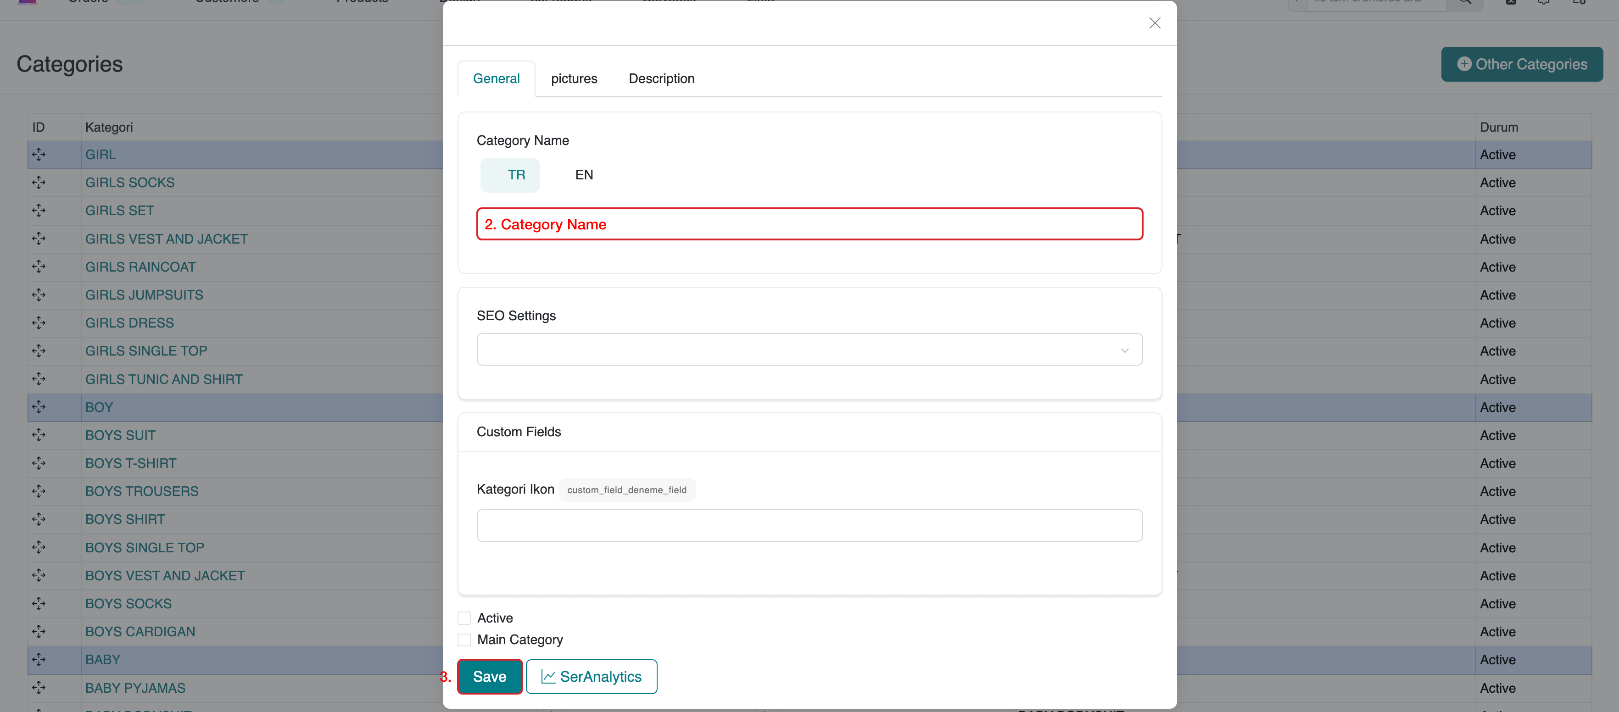This screenshot has width=1619, height=712.
Task: Click the drag handle for GIRLS RAINCOAT row
Action: pos(39,267)
